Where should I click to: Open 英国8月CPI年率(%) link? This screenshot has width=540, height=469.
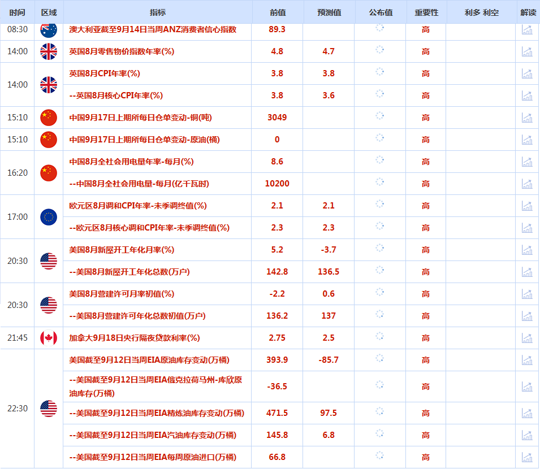pyautogui.click(x=105, y=73)
